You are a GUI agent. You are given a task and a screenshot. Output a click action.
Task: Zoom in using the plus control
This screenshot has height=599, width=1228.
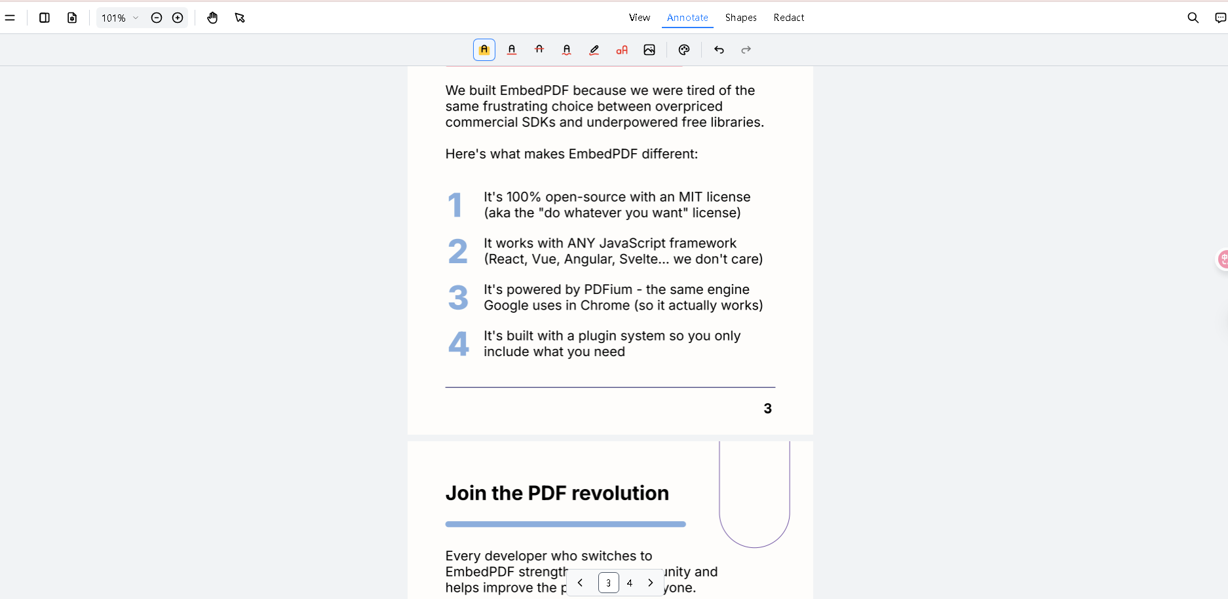click(178, 18)
